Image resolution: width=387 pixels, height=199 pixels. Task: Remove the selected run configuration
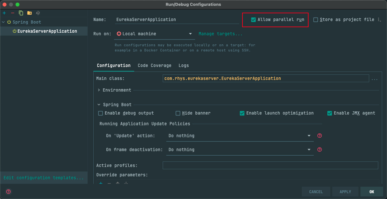point(13,13)
